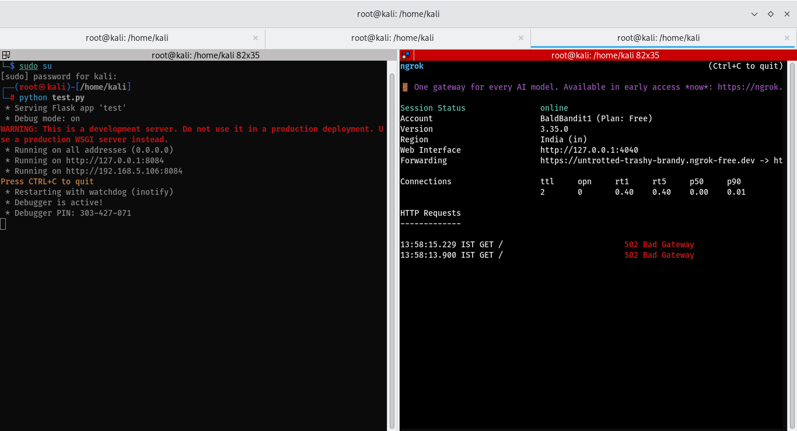Close the third active root@kali tab
The image size is (797, 431).
coord(787,38)
